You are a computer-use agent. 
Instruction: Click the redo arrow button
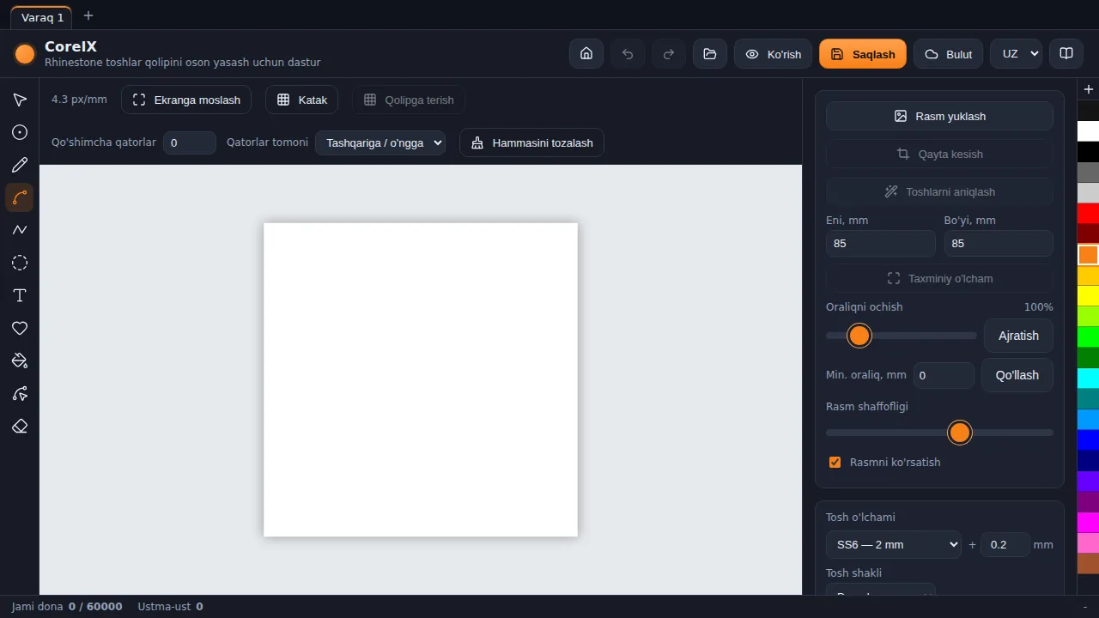click(669, 53)
